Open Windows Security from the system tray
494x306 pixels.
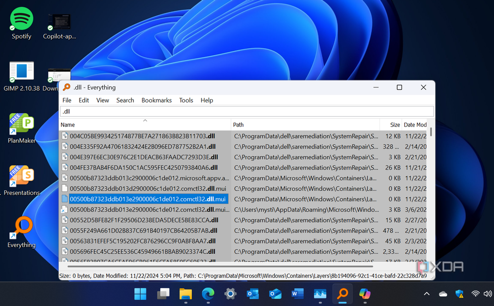tap(459, 294)
